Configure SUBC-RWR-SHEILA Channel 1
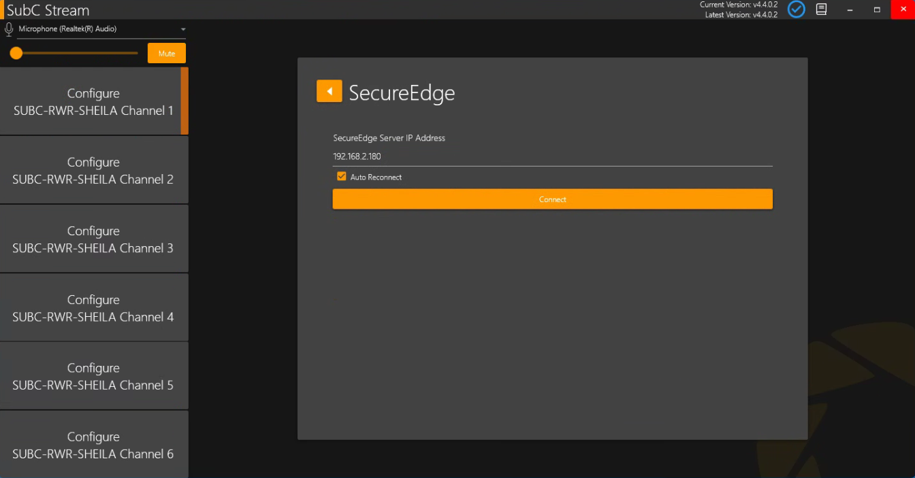The height and width of the screenshot is (478, 915). click(93, 101)
